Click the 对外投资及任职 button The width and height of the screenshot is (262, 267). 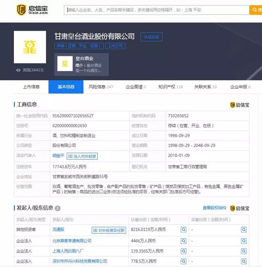pyautogui.click(x=109, y=230)
